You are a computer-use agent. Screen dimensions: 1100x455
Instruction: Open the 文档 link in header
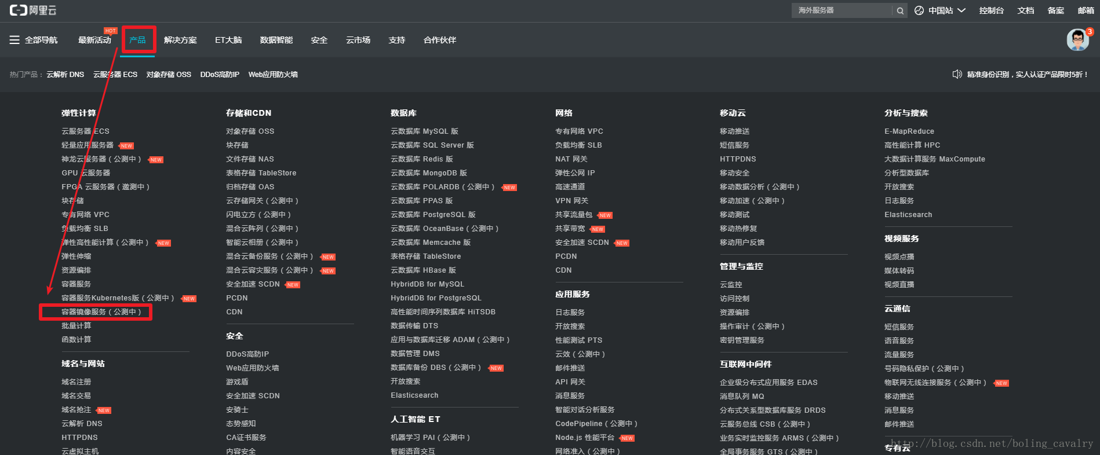[1026, 10]
